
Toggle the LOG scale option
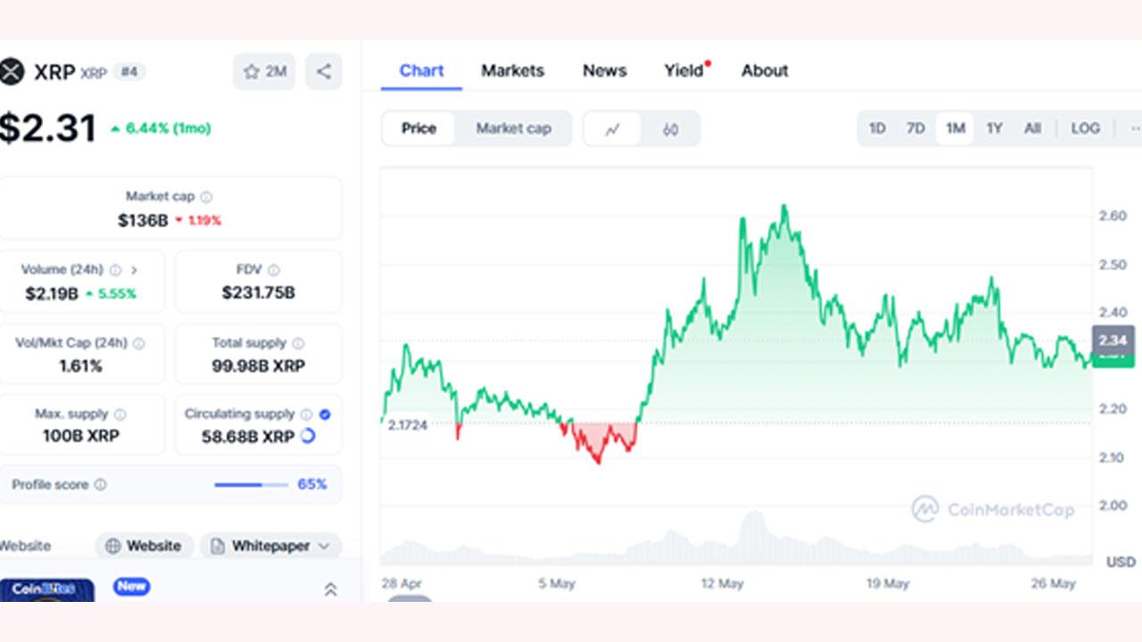coord(1085,128)
